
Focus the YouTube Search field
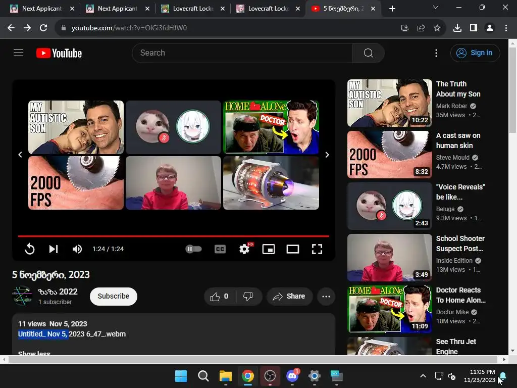[242, 53]
